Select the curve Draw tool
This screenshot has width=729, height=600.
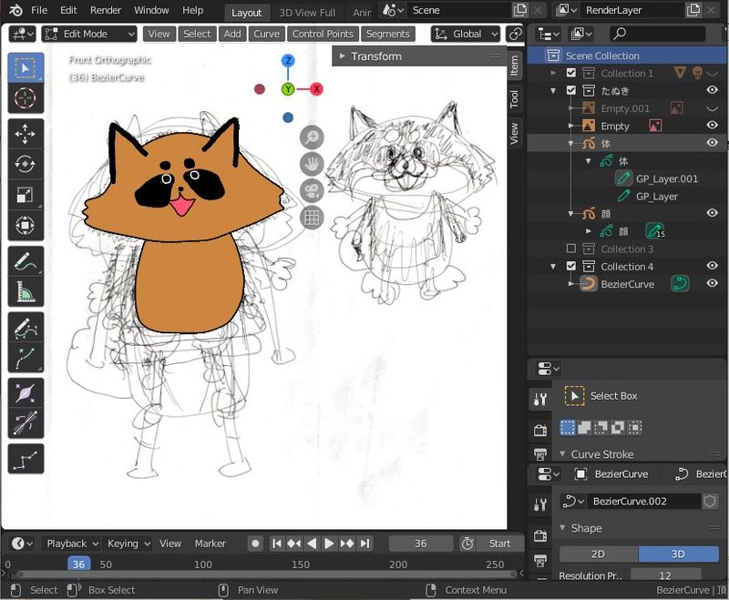pyautogui.click(x=26, y=326)
